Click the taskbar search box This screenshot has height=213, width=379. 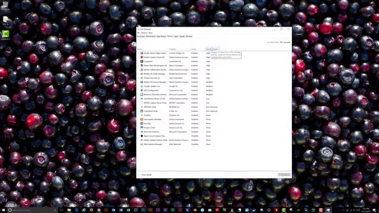point(32,210)
